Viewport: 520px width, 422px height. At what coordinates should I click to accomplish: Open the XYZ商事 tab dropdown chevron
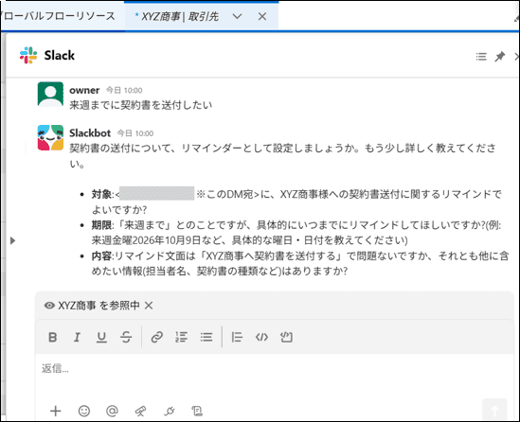(x=237, y=16)
